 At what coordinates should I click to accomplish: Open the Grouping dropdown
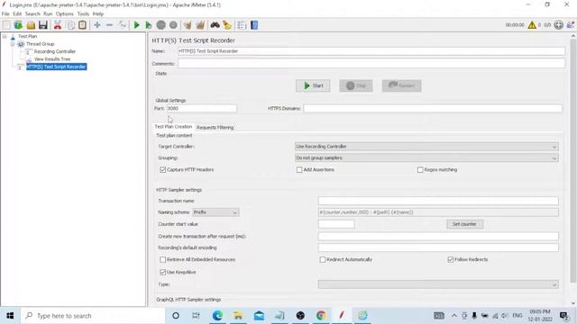426,158
